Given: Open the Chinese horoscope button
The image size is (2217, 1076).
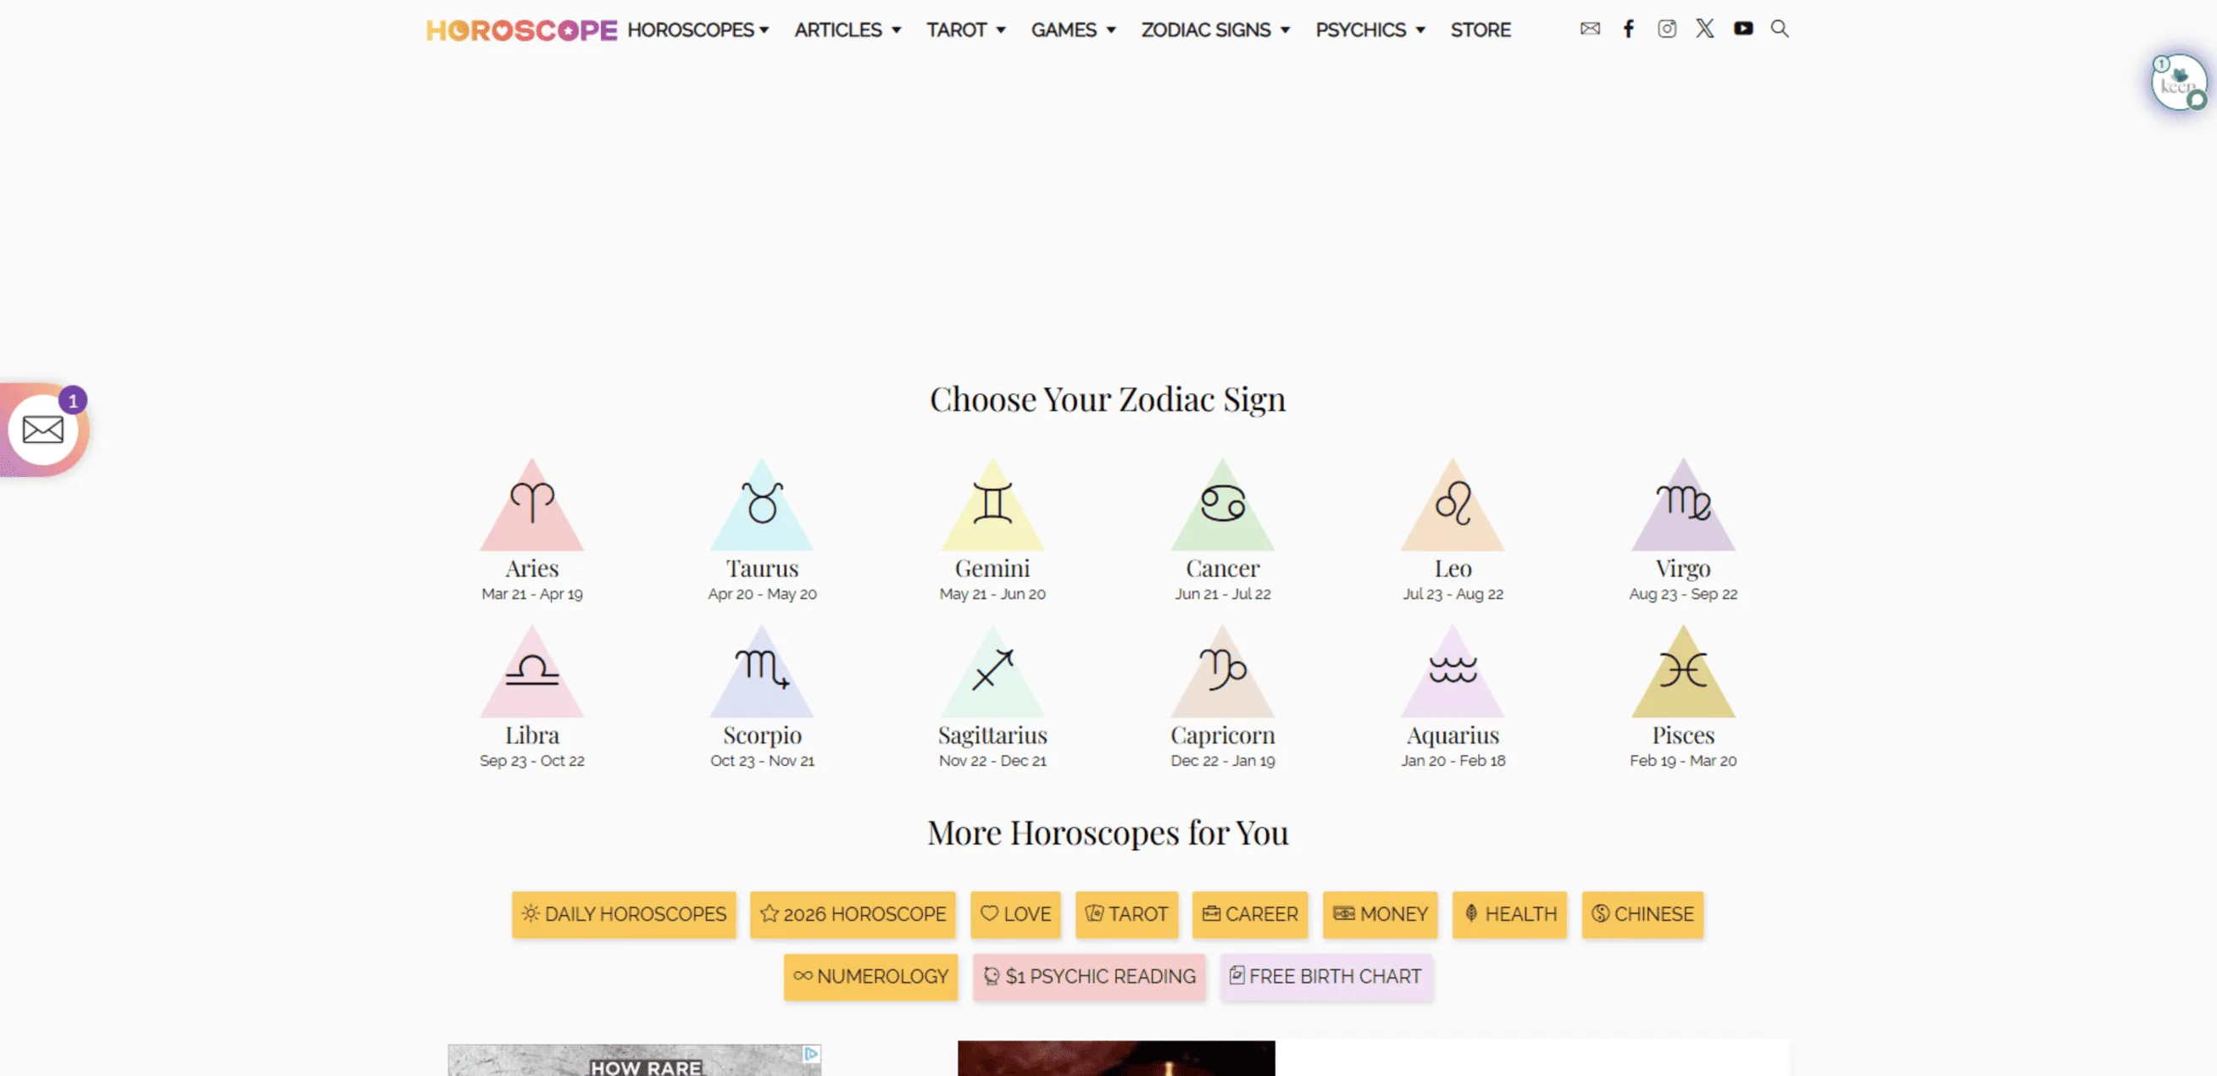Looking at the screenshot, I should [x=1642, y=914].
